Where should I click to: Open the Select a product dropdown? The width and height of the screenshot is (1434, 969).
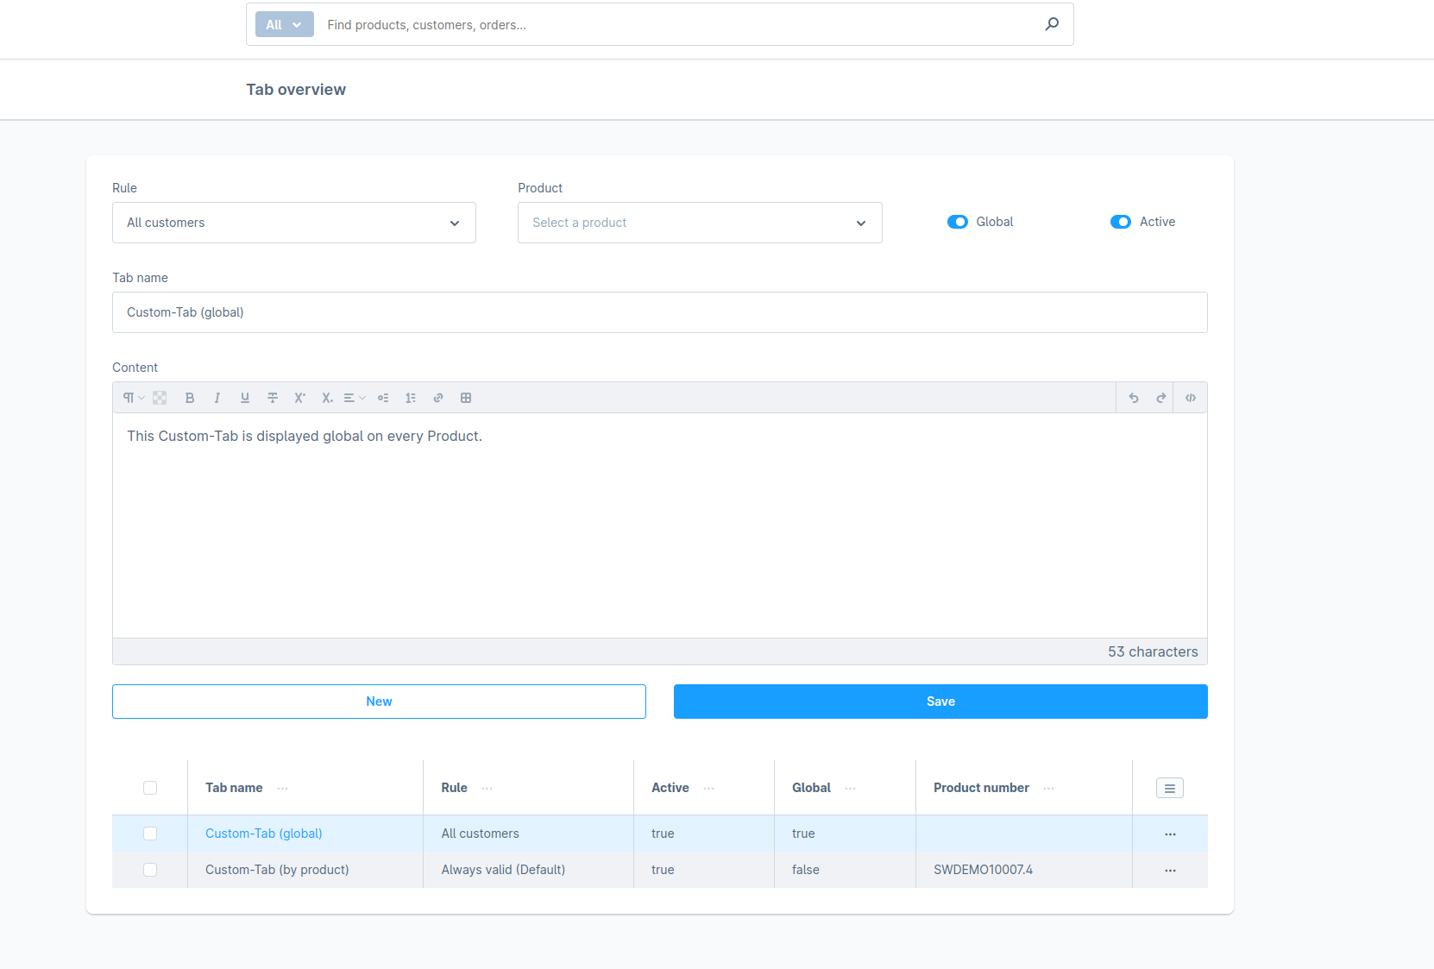(x=700, y=223)
